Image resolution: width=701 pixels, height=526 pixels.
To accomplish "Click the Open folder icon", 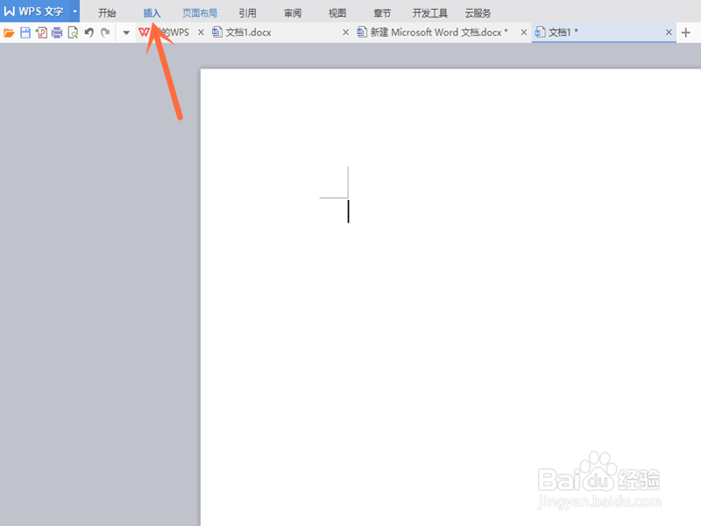I will 9,32.
